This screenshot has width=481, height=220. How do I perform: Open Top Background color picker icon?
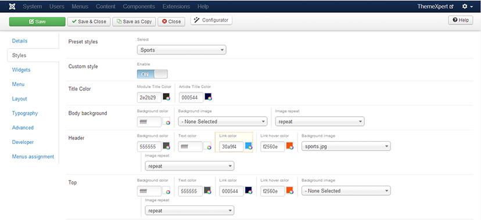point(166,191)
